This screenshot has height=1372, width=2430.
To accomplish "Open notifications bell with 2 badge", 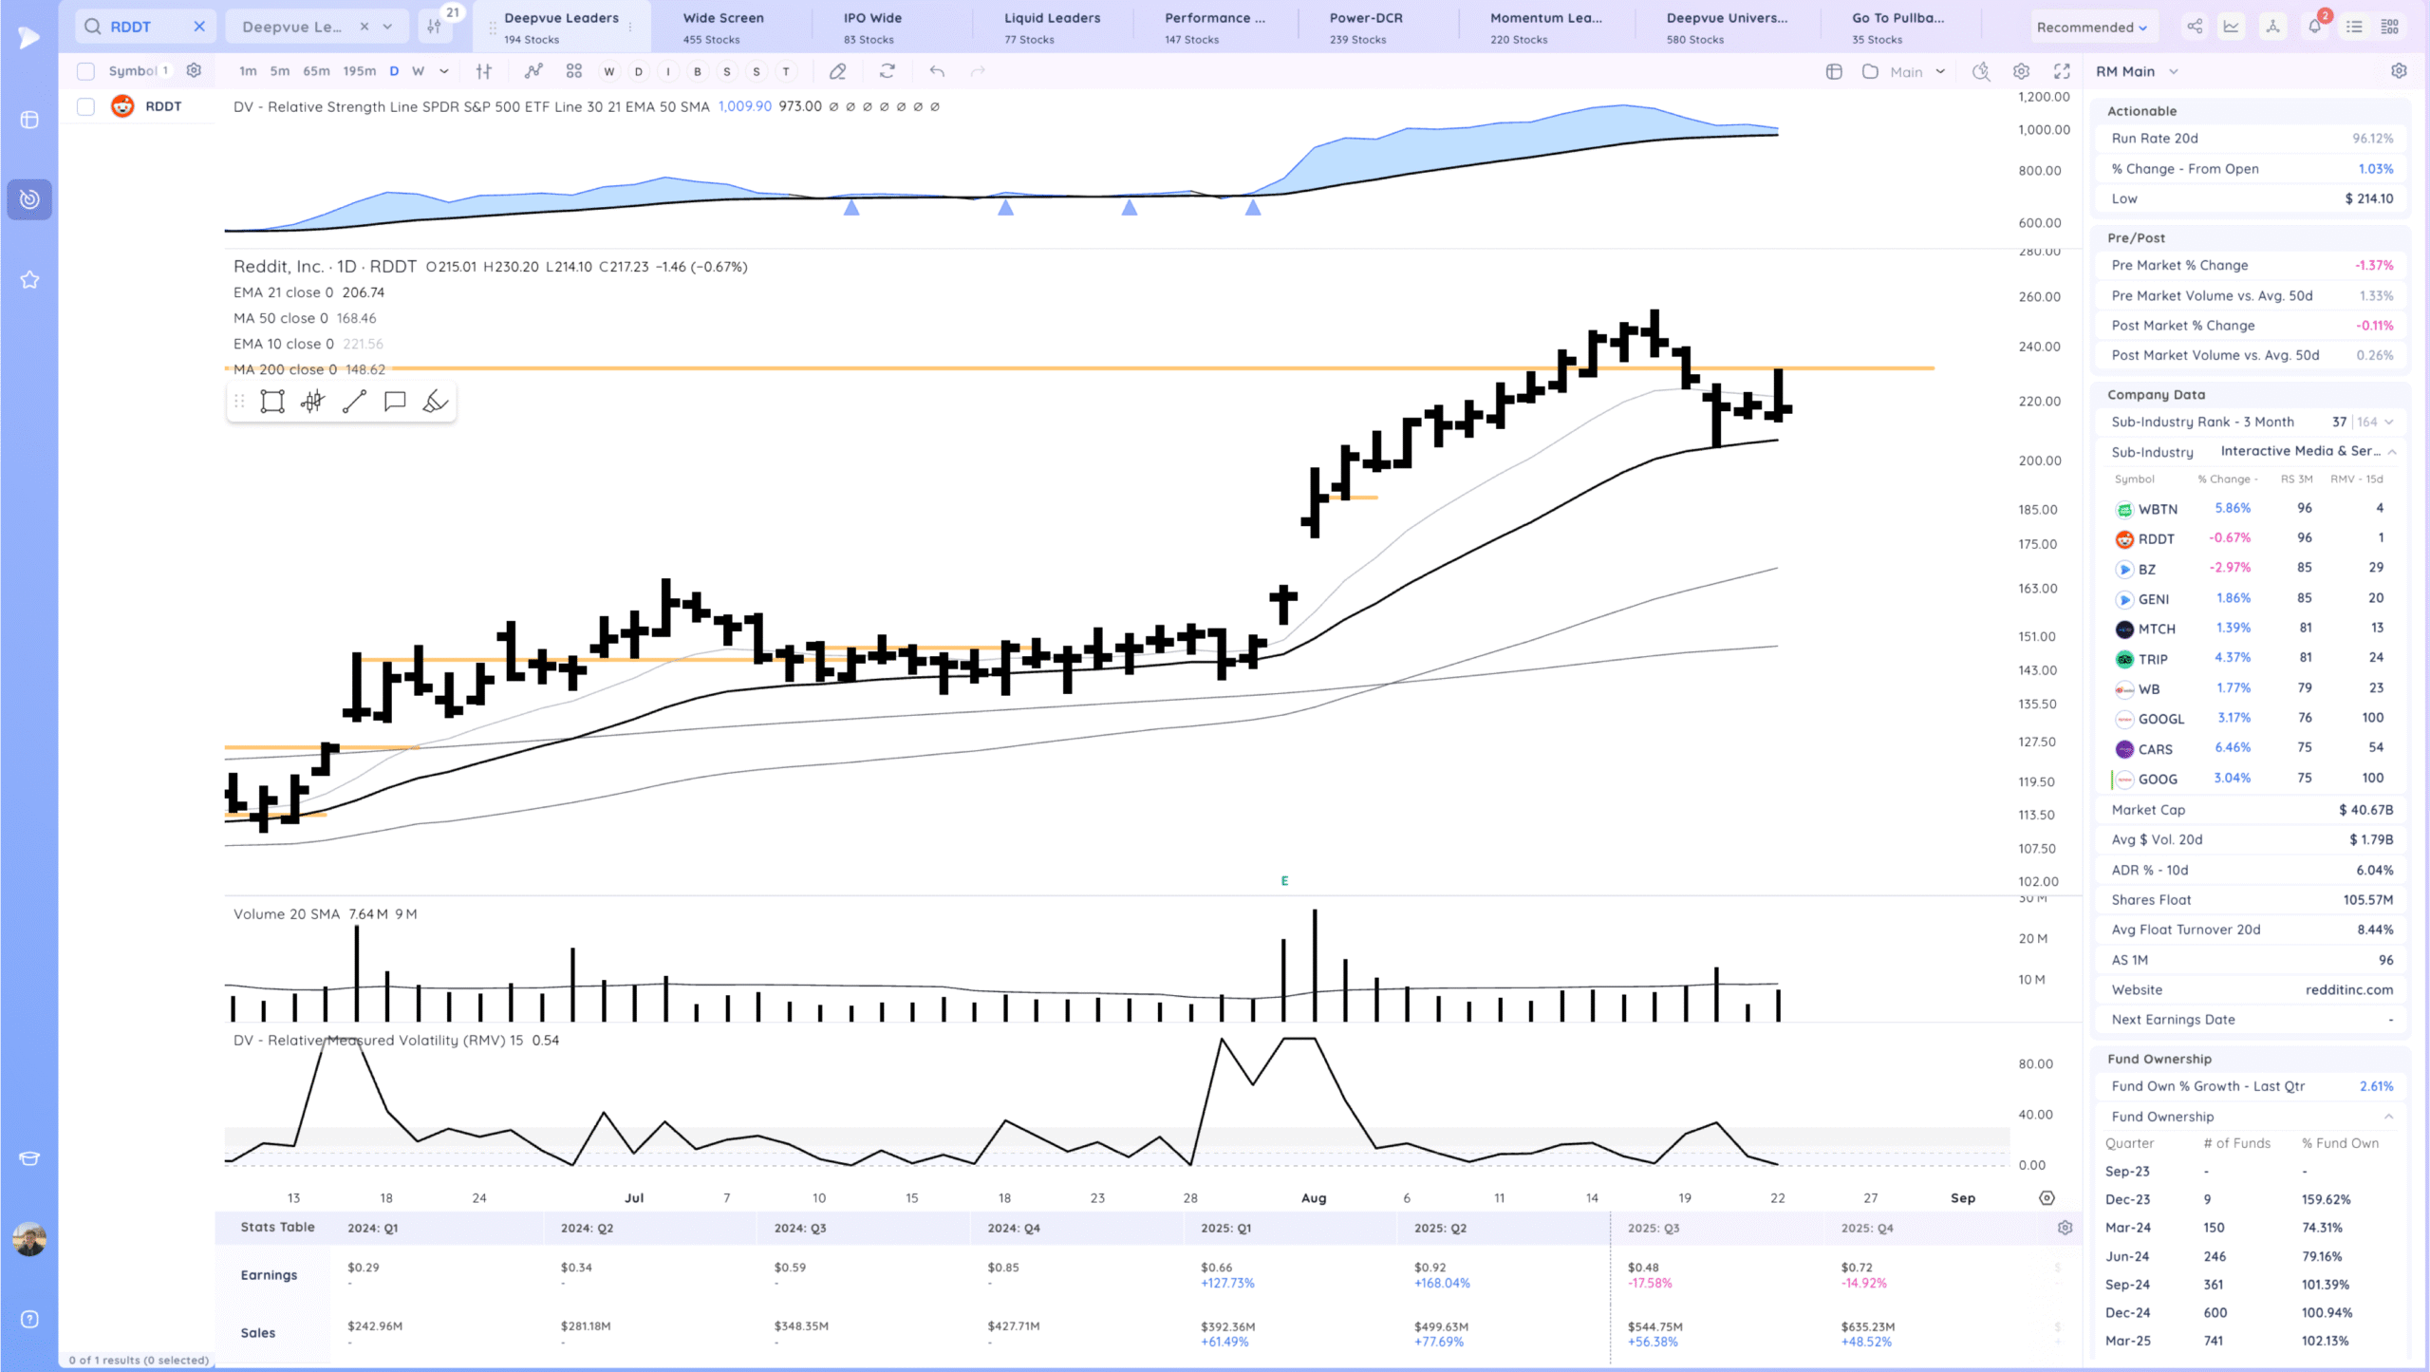I will [x=2315, y=26].
